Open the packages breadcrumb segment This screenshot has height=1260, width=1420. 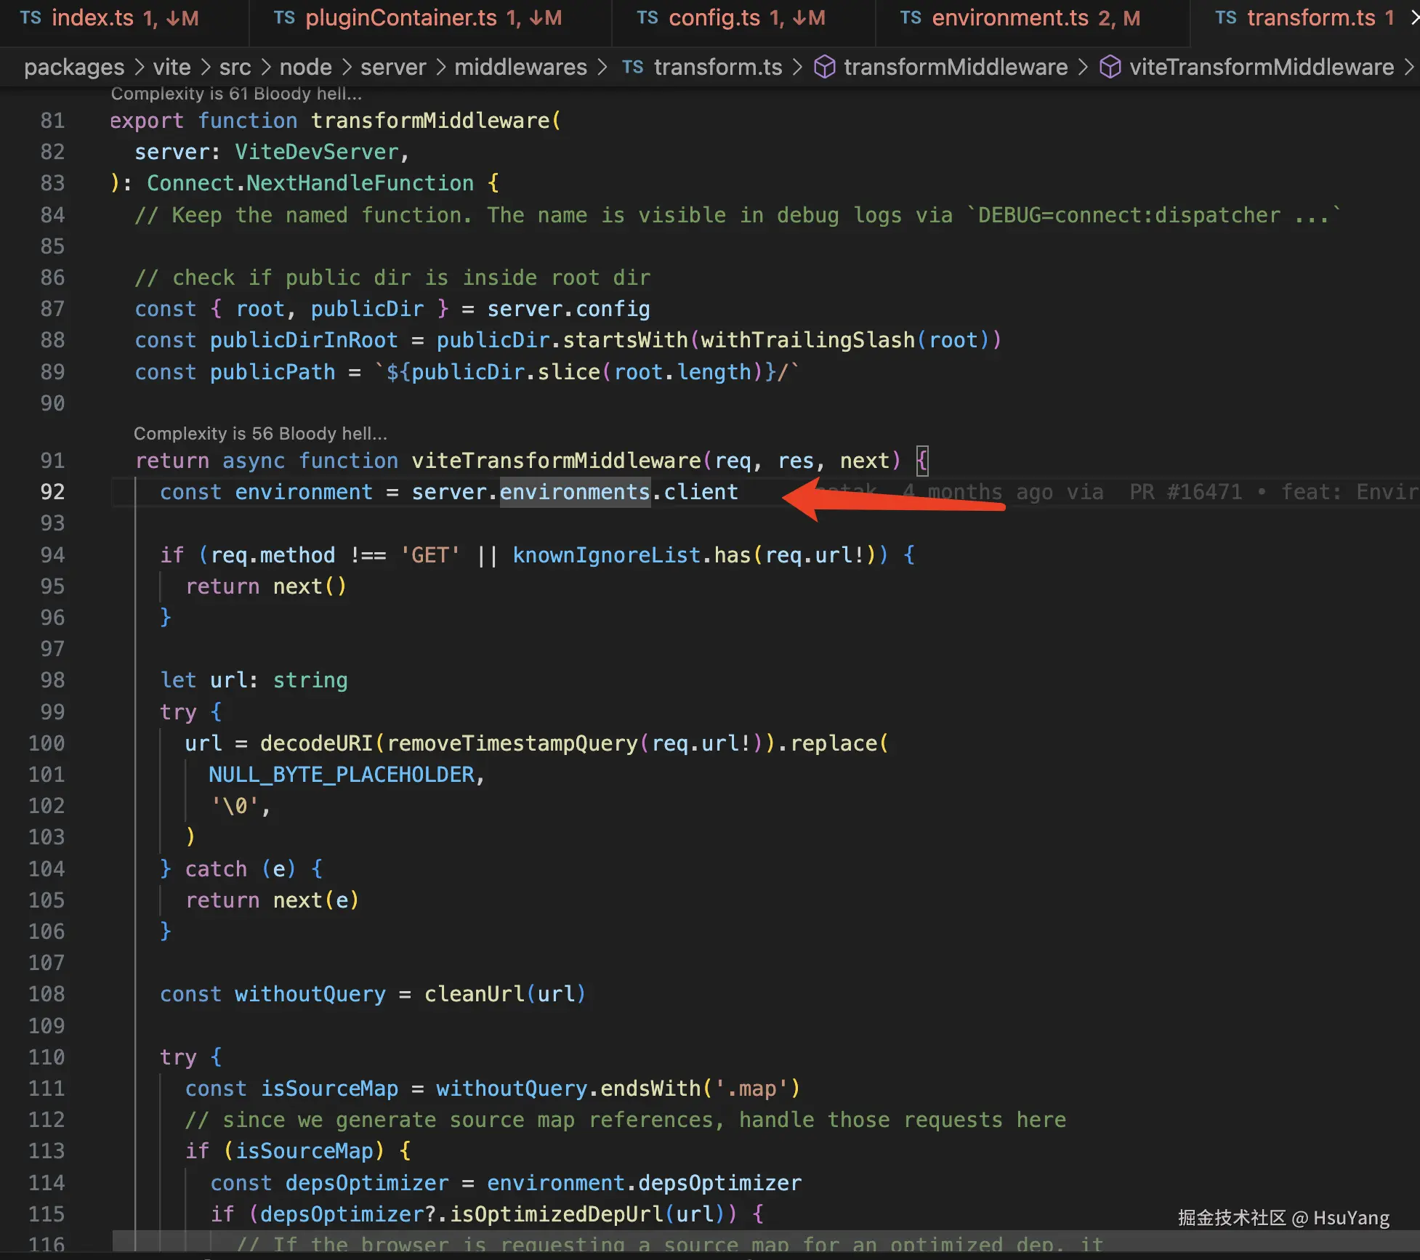[74, 67]
